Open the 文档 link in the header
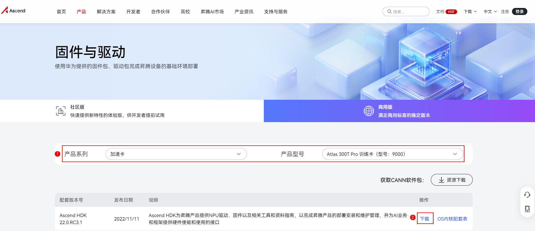535x231 pixels. pyautogui.click(x=440, y=11)
